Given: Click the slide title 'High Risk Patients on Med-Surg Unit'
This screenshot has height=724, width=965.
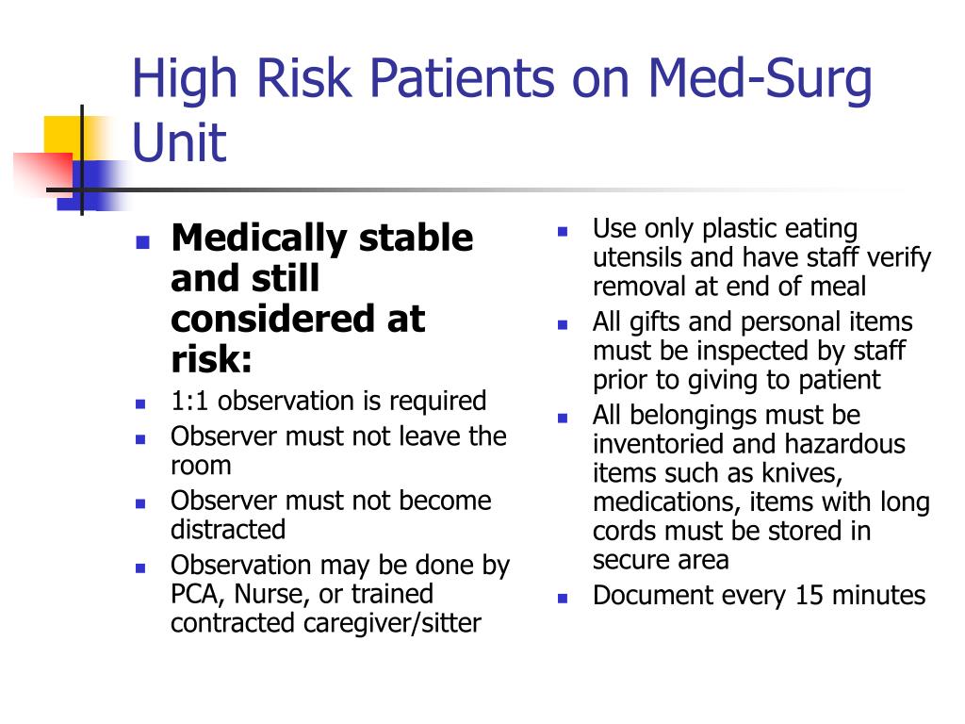Looking at the screenshot, I should 501,109.
